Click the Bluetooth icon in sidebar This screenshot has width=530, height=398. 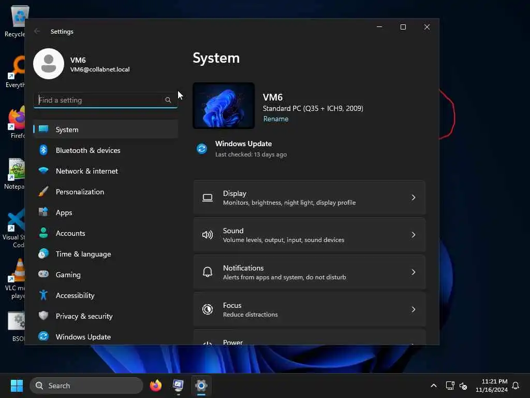[43, 150]
